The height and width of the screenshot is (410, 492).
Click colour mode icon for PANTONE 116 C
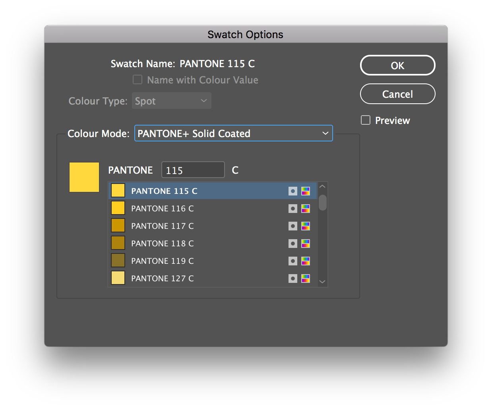click(306, 209)
